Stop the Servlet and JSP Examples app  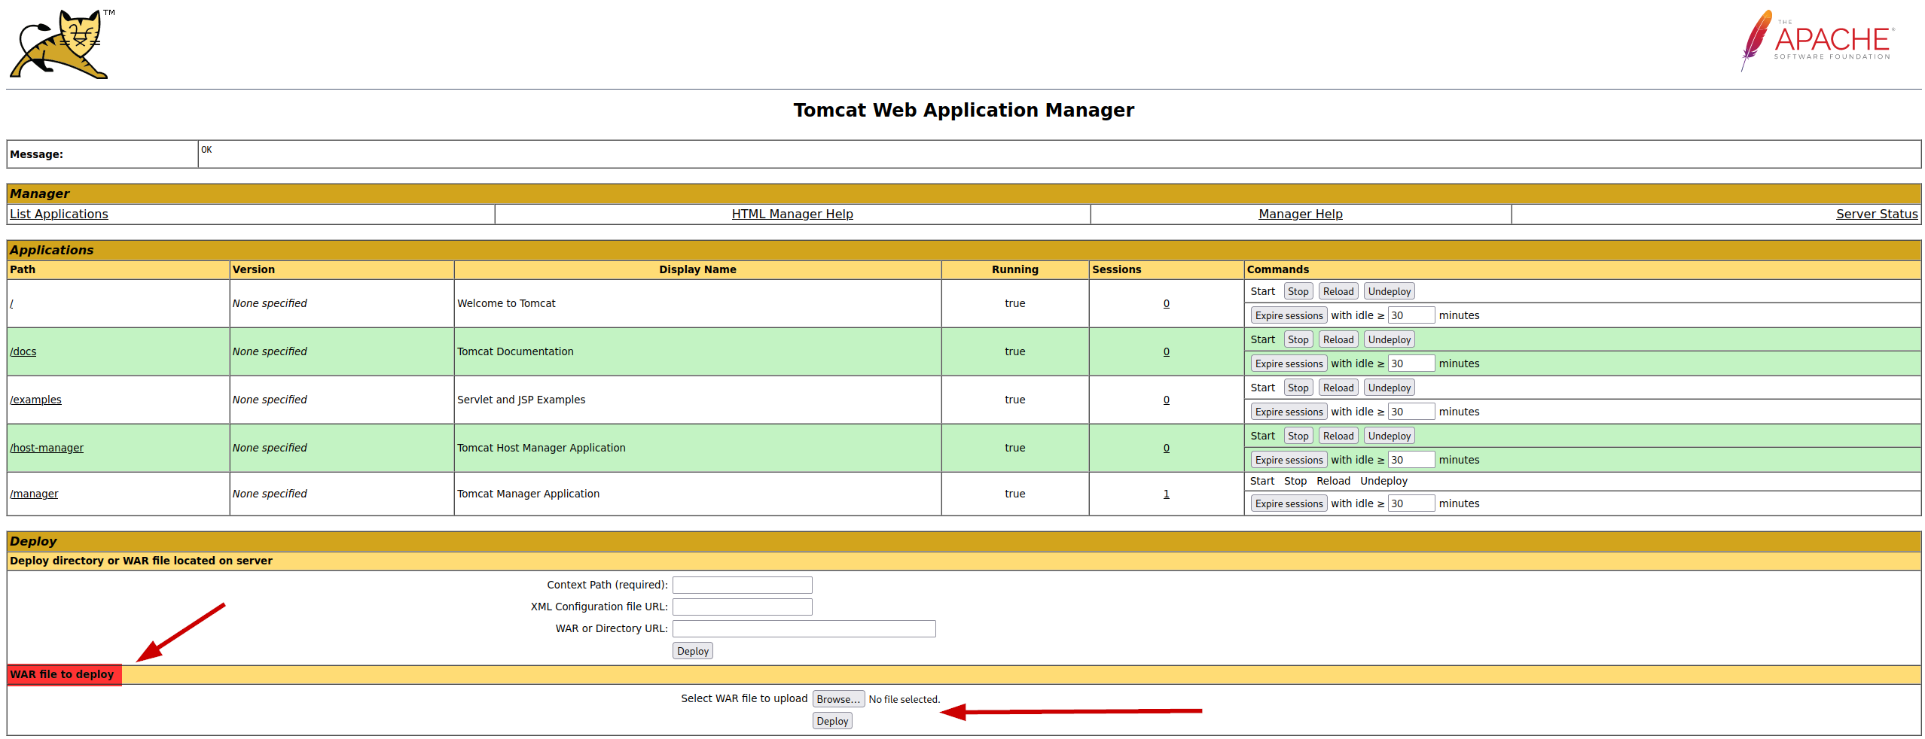(1298, 388)
